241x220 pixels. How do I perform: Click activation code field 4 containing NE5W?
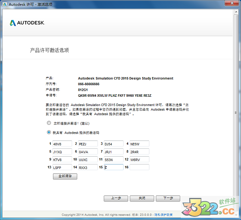click(x=139, y=144)
